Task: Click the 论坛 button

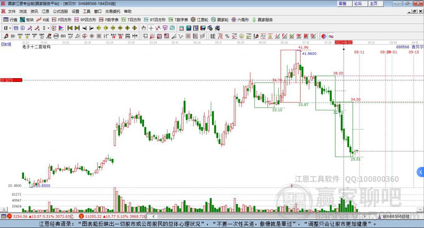Action: tap(361, 3)
